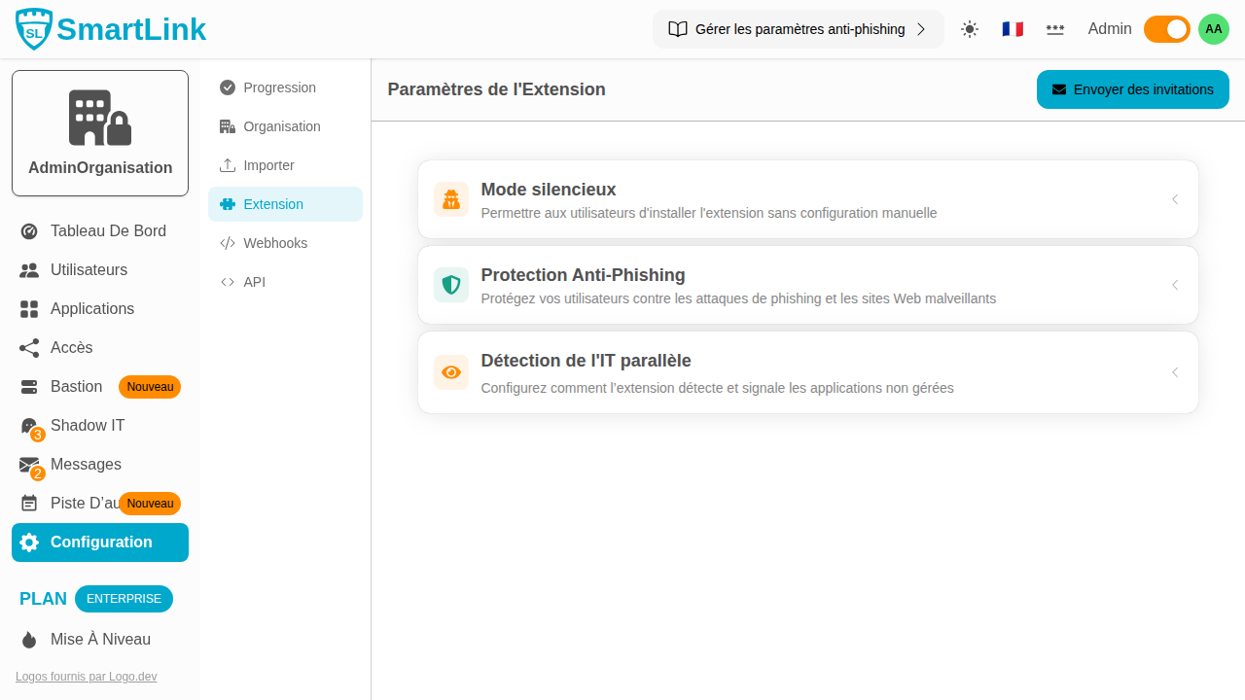Click the Gérer les paramètres anti-phishing banner
This screenshot has height=700, width=1245.
(798, 29)
